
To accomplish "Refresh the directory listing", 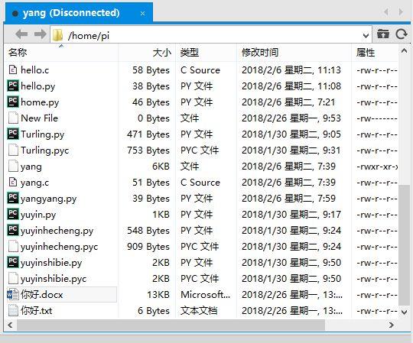I will (402, 34).
